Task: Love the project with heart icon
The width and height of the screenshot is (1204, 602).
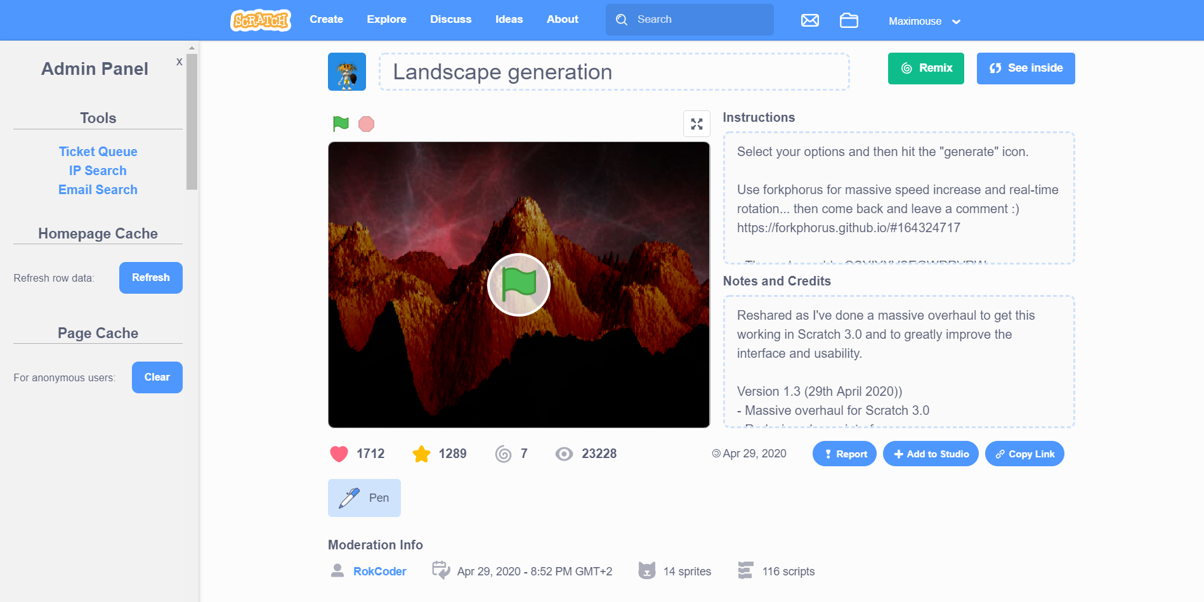Action: [x=339, y=454]
